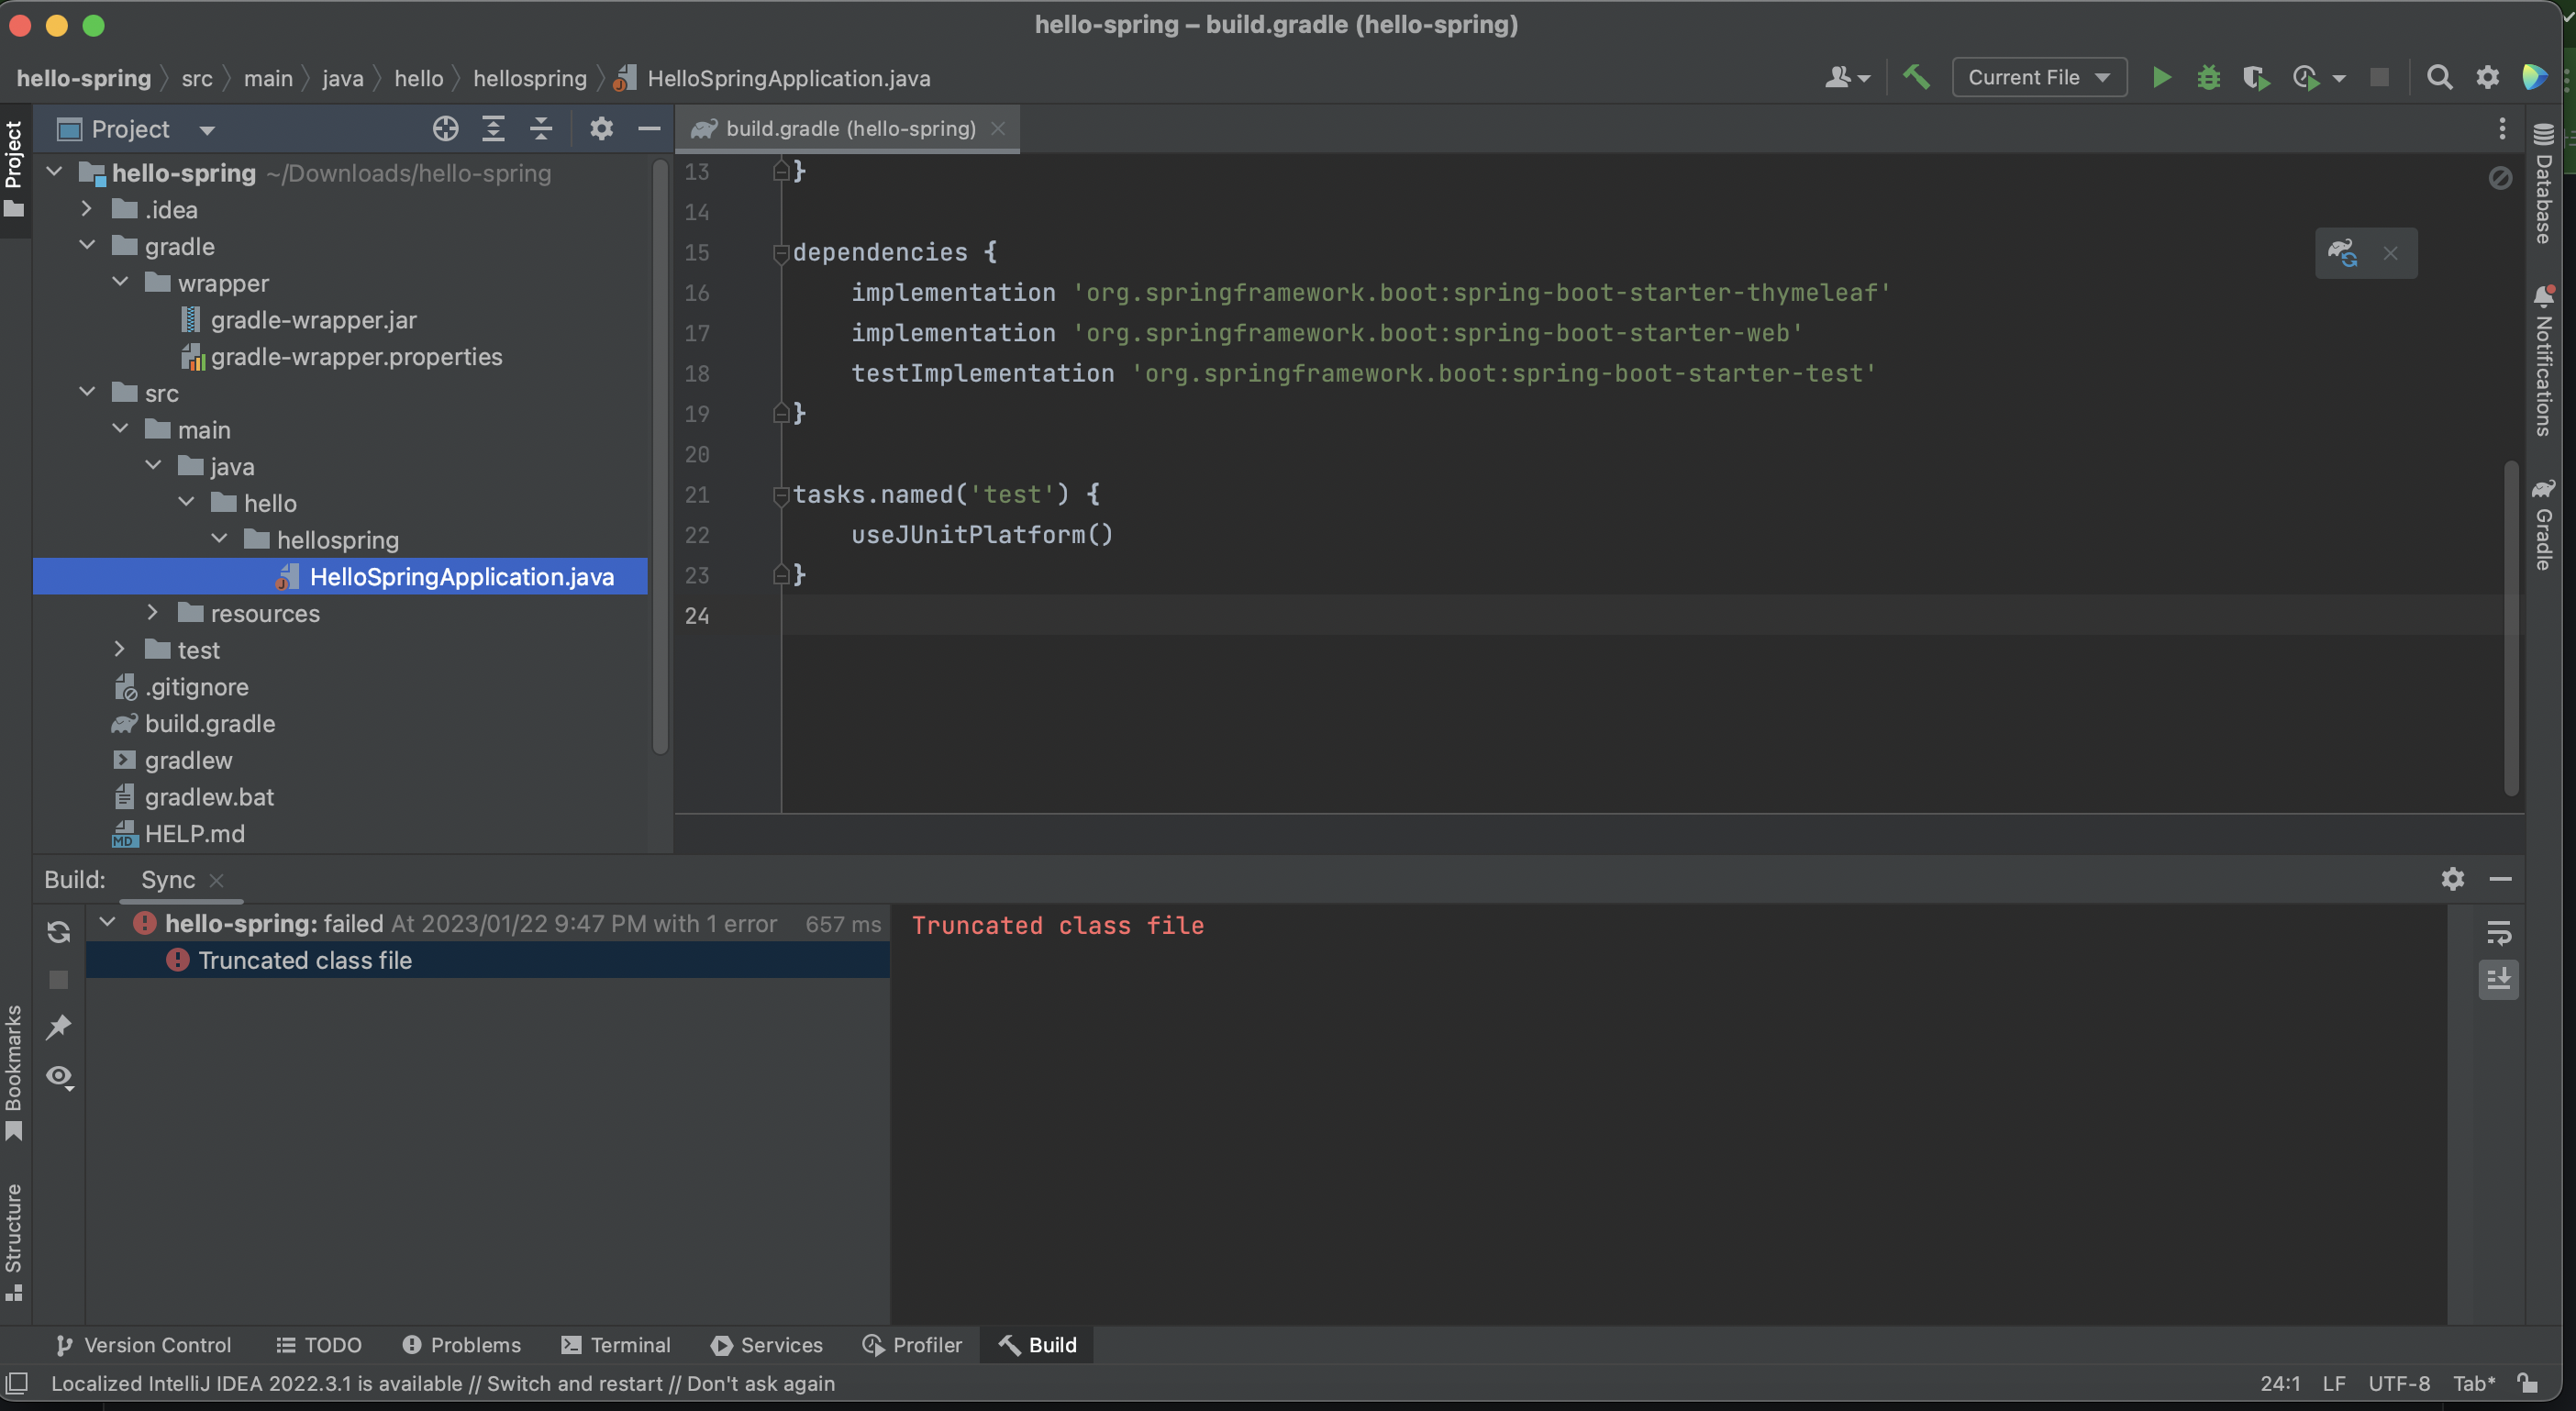Click Expand All icon in Project panel
2576x1411 pixels.
(x=493, y=128)
